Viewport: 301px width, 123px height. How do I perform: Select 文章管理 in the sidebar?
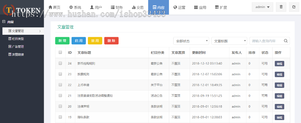point(23,31)
